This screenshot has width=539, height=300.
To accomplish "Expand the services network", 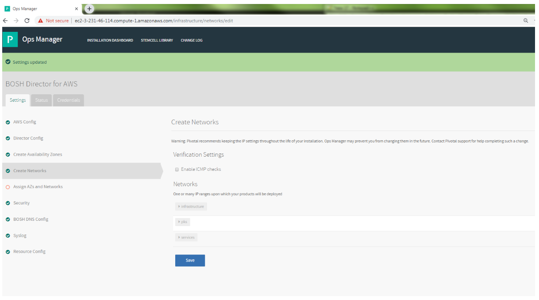I will click(186, 238).
